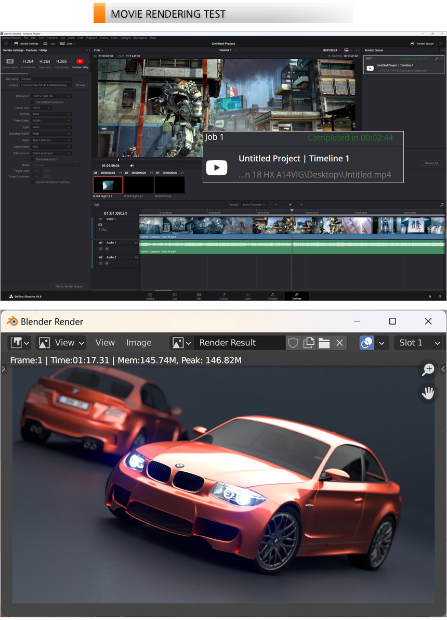The height and width of the screenshot is (620, 447).
Task: Open the Image menu in Blender
Action: tap(139, 343)
